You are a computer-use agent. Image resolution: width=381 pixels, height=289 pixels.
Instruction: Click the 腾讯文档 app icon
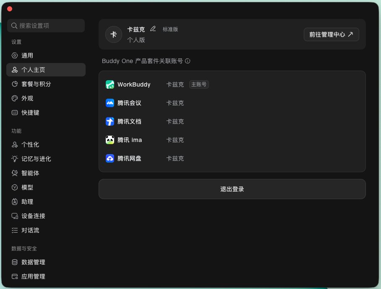tap(110, 121)
